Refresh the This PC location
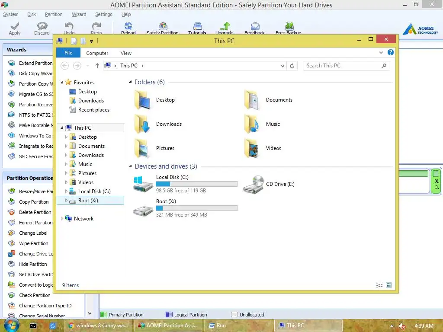443x332 pixels. click(x=292, y=66)
